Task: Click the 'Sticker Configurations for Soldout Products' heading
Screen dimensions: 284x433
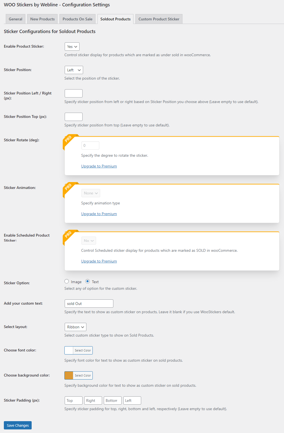Action: pos(50,31)
